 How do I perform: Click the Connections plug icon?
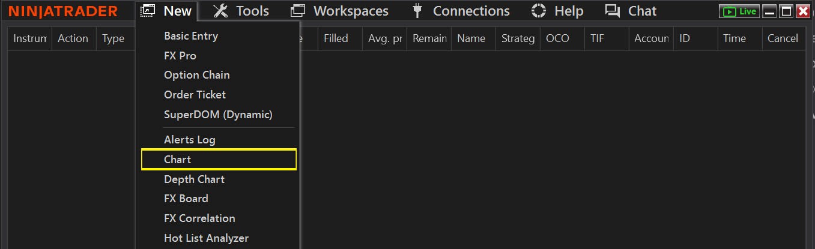pyautogui.click(x=418, y=11)
